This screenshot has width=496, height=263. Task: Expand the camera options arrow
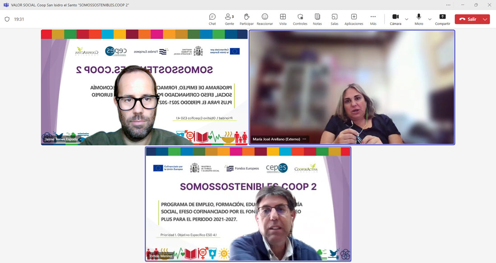point(407,19)
